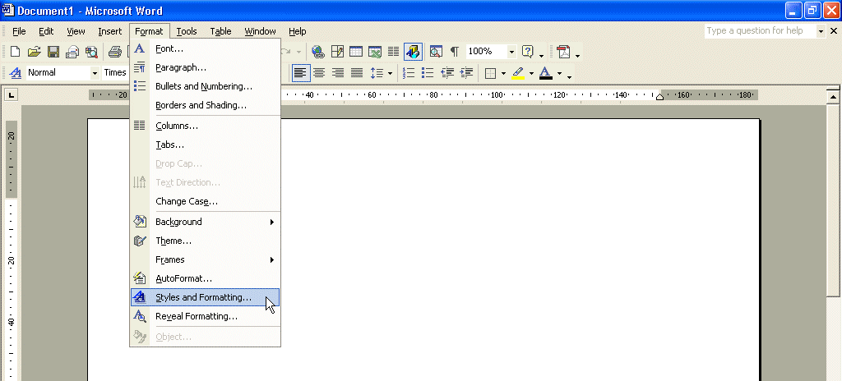The width and height of the screenshot is (842, 381).
Task: Toggle Show/Hide paragraph marks
Action: coord(454,52)
